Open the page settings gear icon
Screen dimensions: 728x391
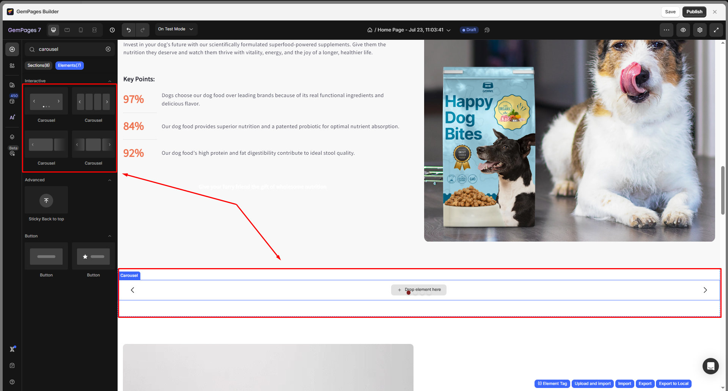click(700, 30)
